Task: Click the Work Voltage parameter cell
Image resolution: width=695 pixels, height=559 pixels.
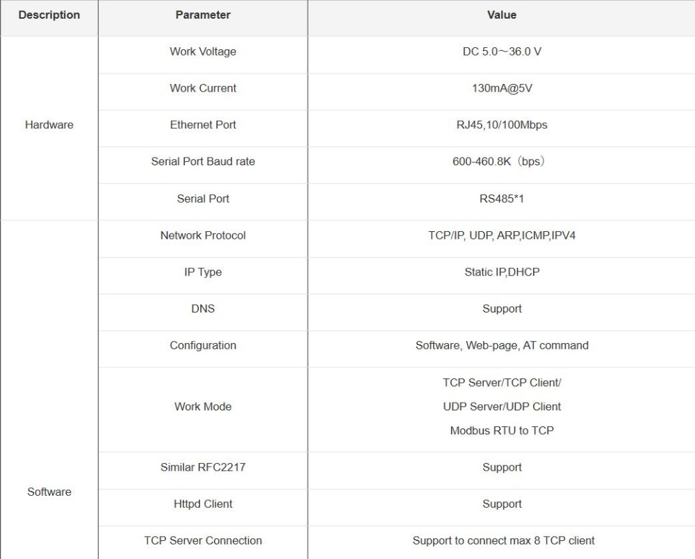Action: [x=203, y=52]
